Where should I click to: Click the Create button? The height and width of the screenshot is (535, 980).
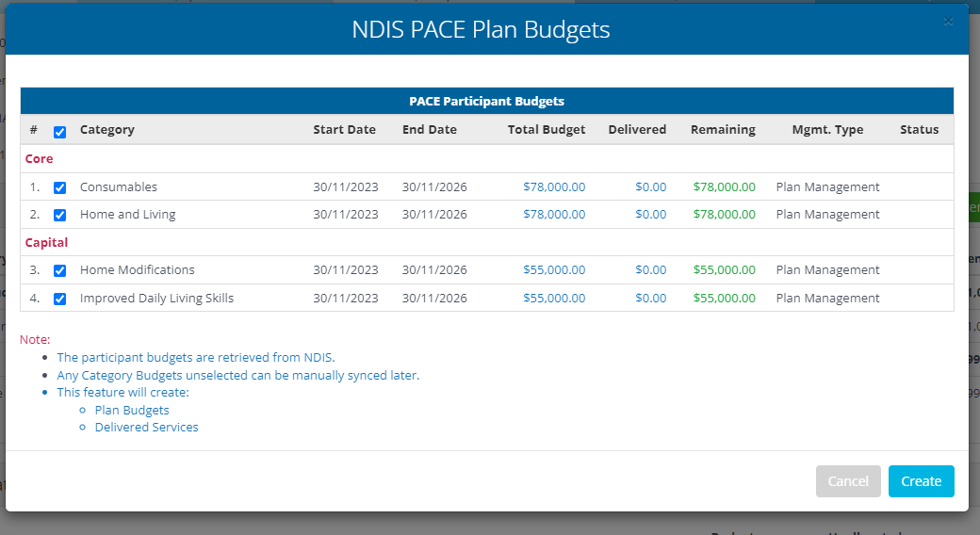(922, 481)
